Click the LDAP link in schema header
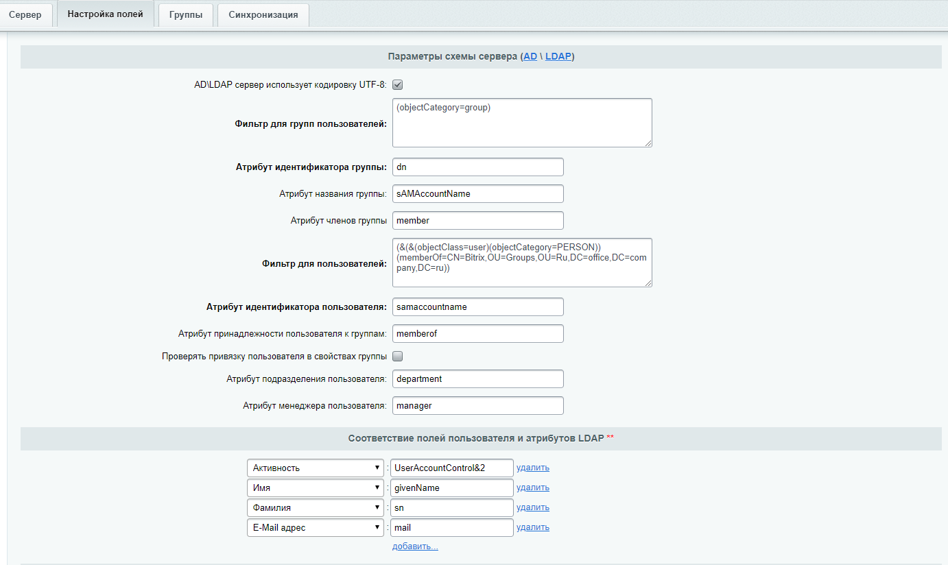 pos(558,57)
